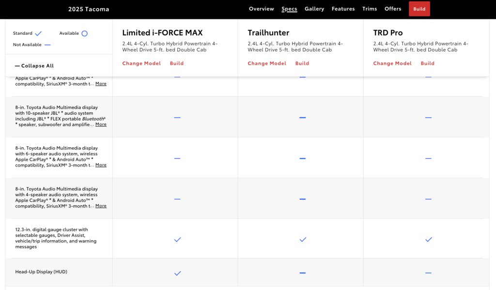Click the 2025 Tacoma title in the header
The height and width of the screenshot is (290, 496).
[x=89, y=9]
